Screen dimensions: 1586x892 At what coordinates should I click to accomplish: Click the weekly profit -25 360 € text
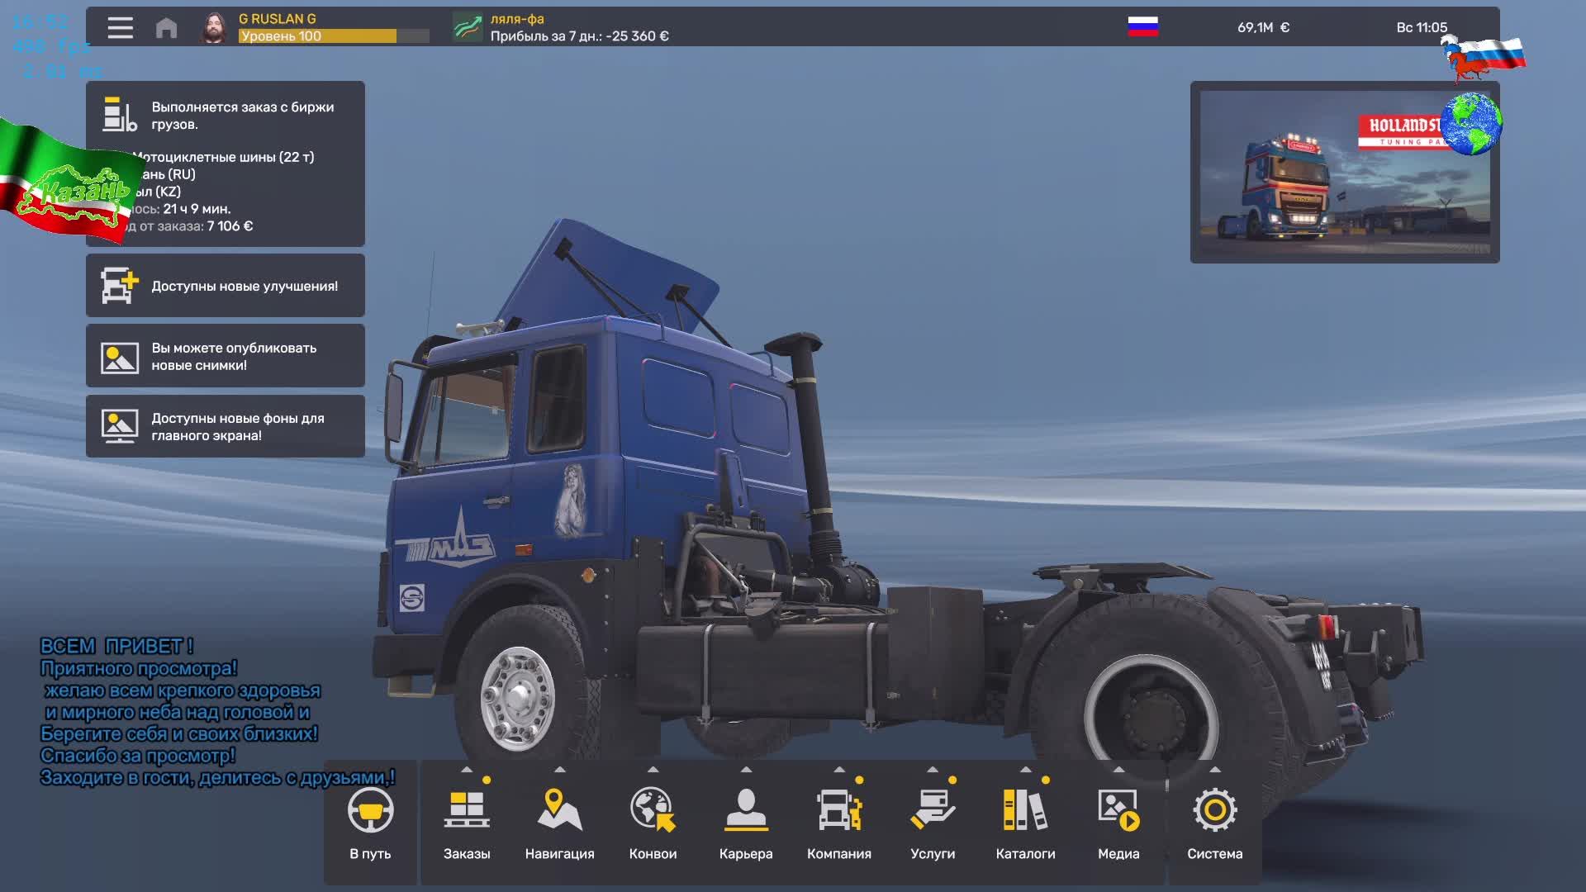pyautogui.click(x=580, y=36)
